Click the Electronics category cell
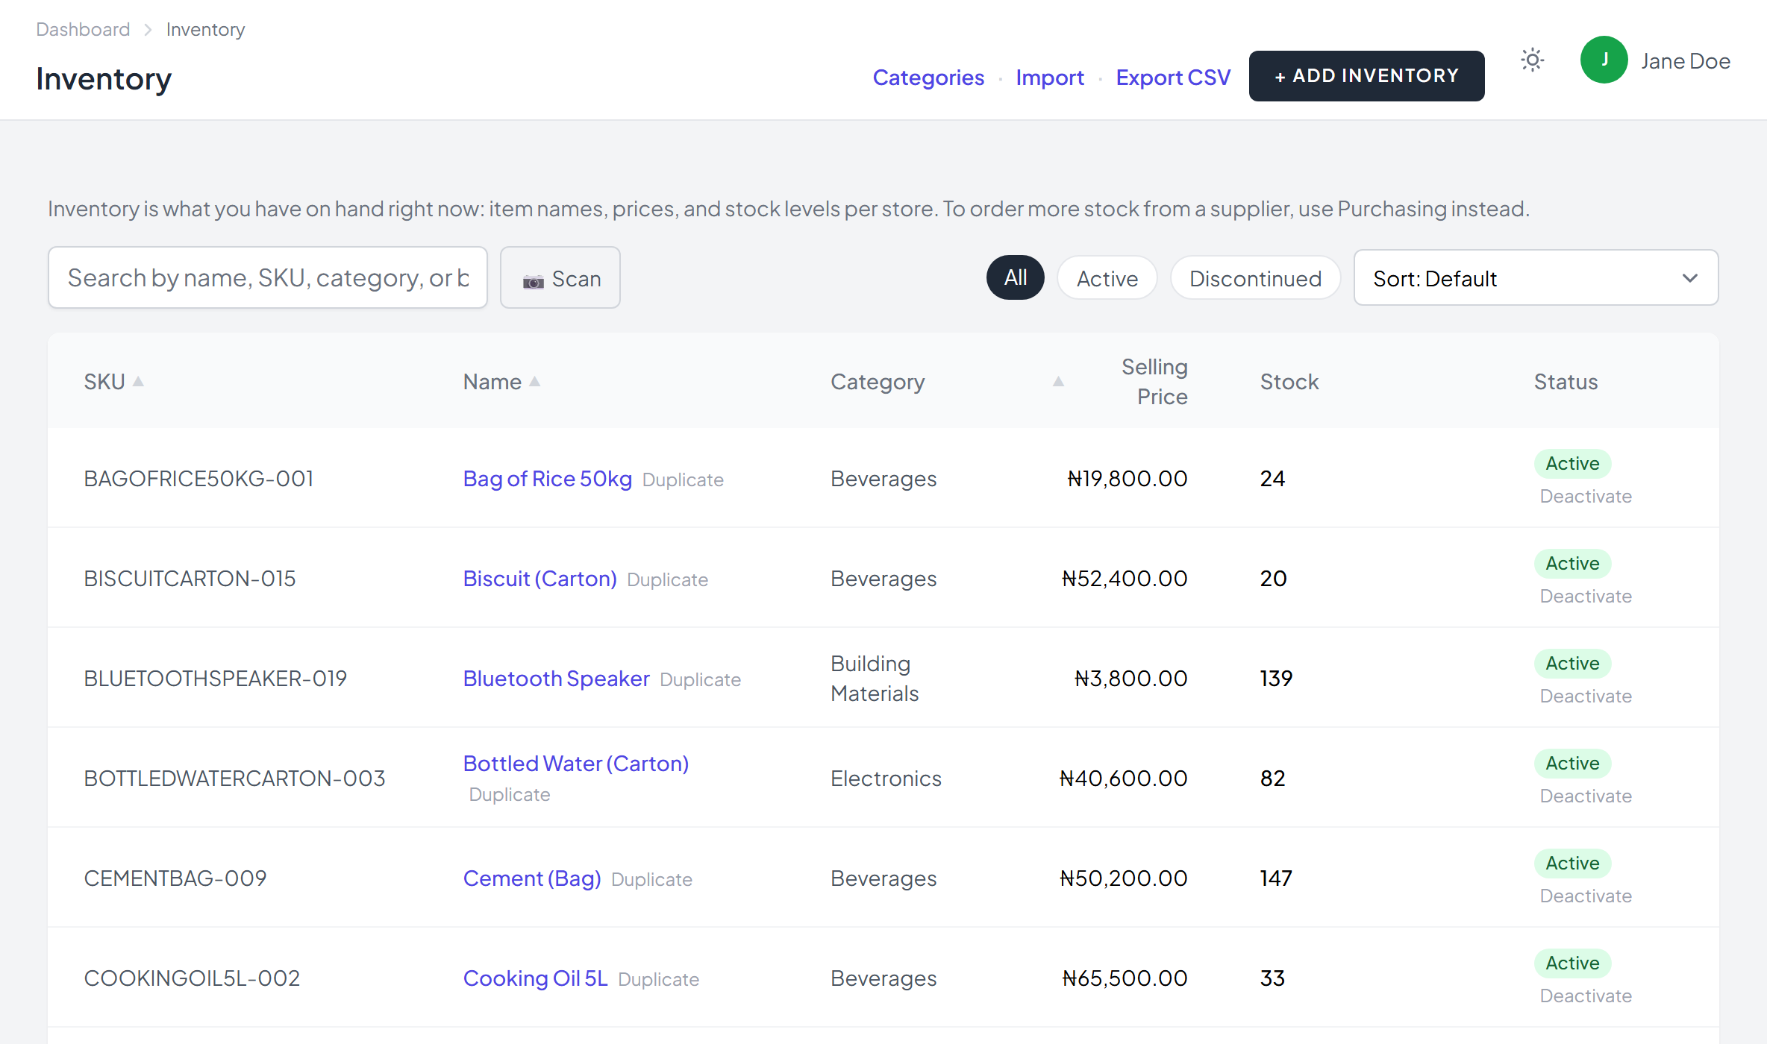Viewport: 1767px width, 1044px height. (886, 779)
